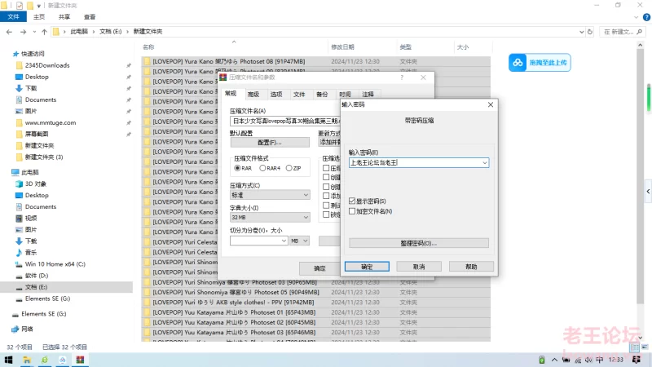Click the 配置 profiles button

270,142
